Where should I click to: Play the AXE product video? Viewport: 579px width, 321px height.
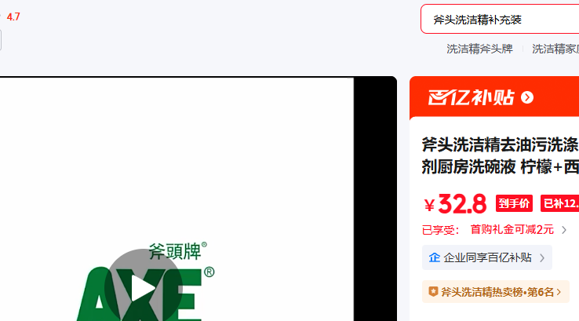[x=144, y=288]
